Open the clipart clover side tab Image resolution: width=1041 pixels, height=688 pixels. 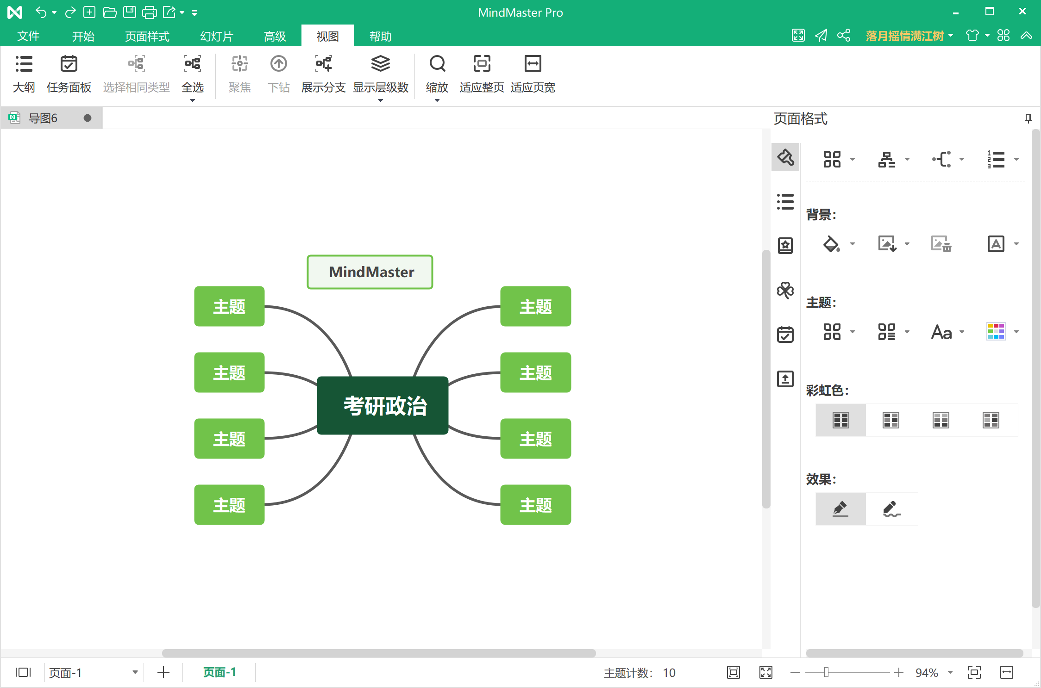click(x=785, y=290)
